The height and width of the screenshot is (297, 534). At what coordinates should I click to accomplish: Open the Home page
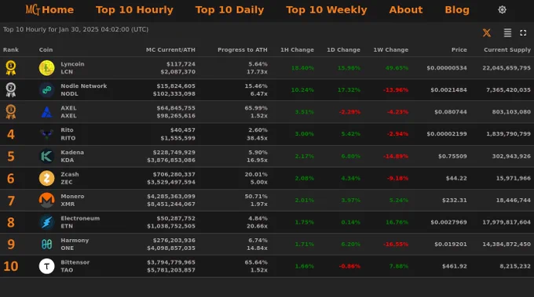click(57, 10)
